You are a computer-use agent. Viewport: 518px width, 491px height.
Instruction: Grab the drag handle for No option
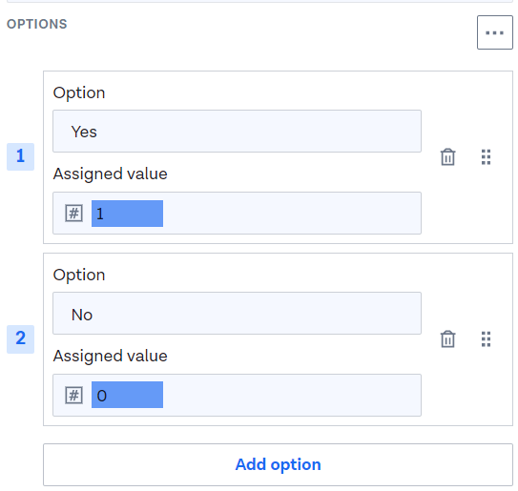486,339
